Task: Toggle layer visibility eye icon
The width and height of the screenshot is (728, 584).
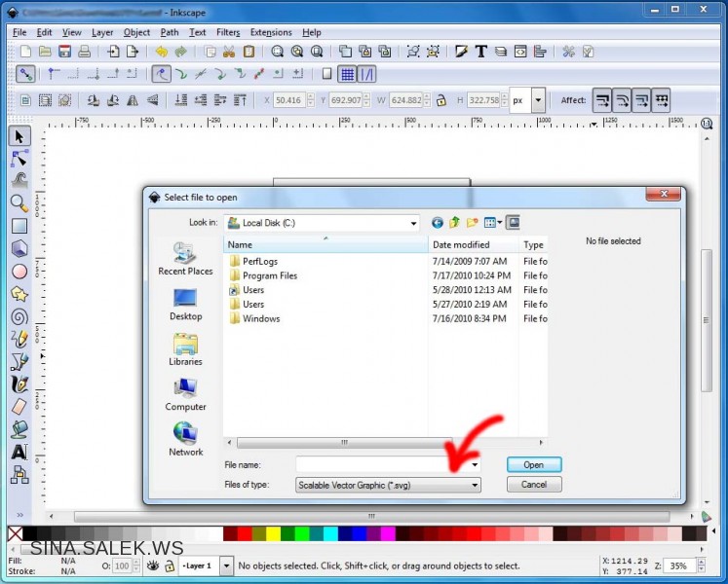Action: pos(153,566)
